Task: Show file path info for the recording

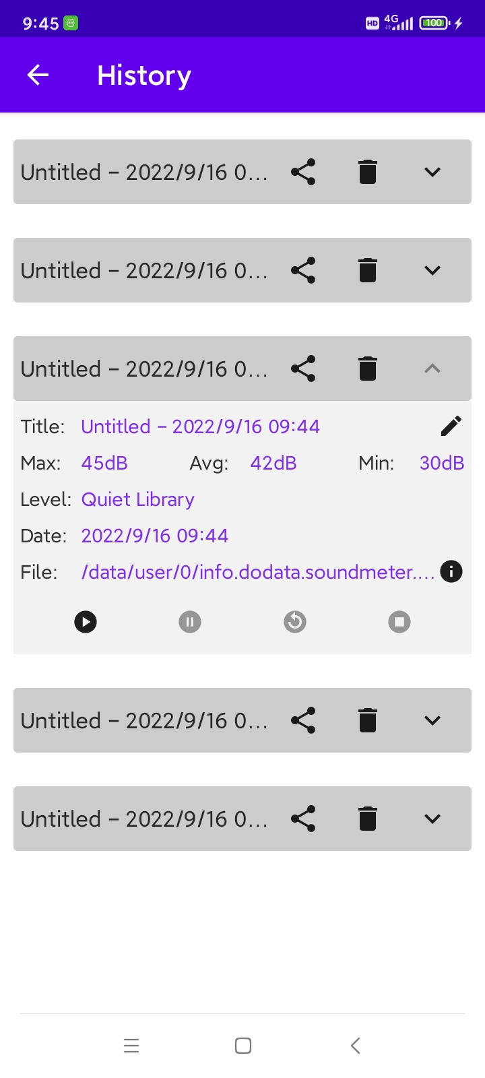Action: [x=451, y=572]
